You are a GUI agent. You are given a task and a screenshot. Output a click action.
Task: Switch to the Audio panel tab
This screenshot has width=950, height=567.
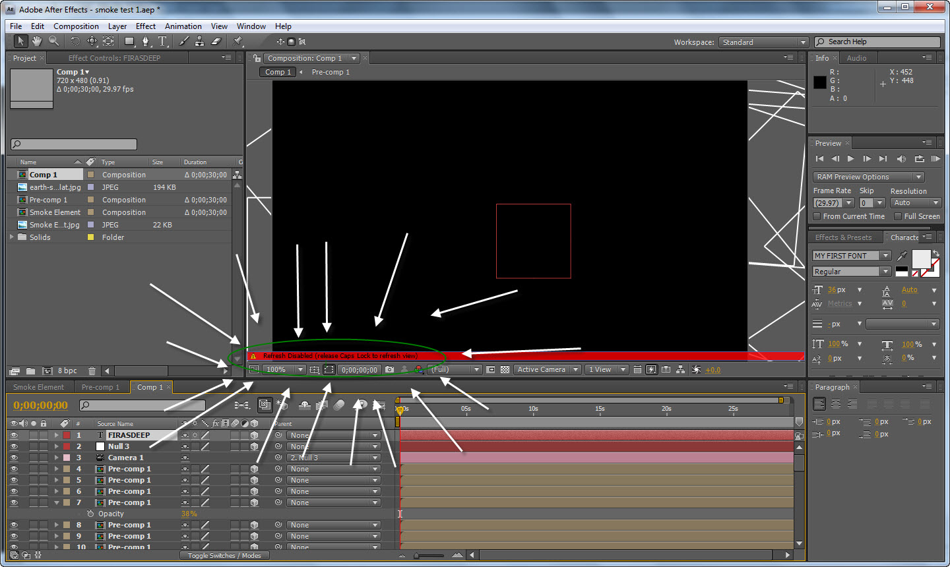coord(856,58)
